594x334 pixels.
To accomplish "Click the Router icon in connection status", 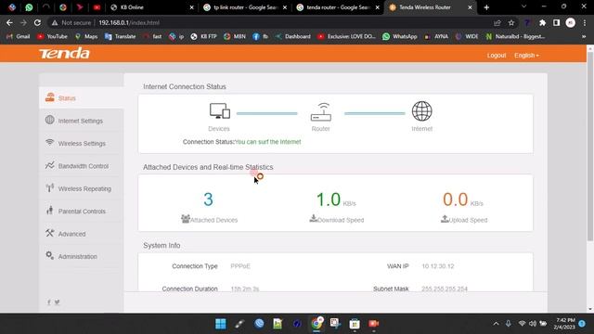I will click(321, 111).
